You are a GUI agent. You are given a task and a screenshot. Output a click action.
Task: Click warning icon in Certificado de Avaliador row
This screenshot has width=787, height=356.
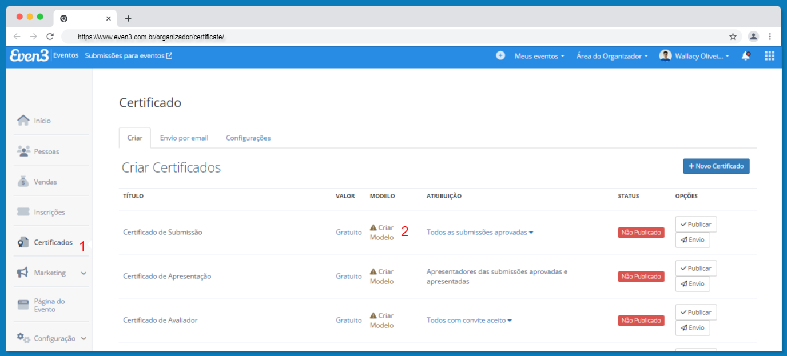[373, 315]
